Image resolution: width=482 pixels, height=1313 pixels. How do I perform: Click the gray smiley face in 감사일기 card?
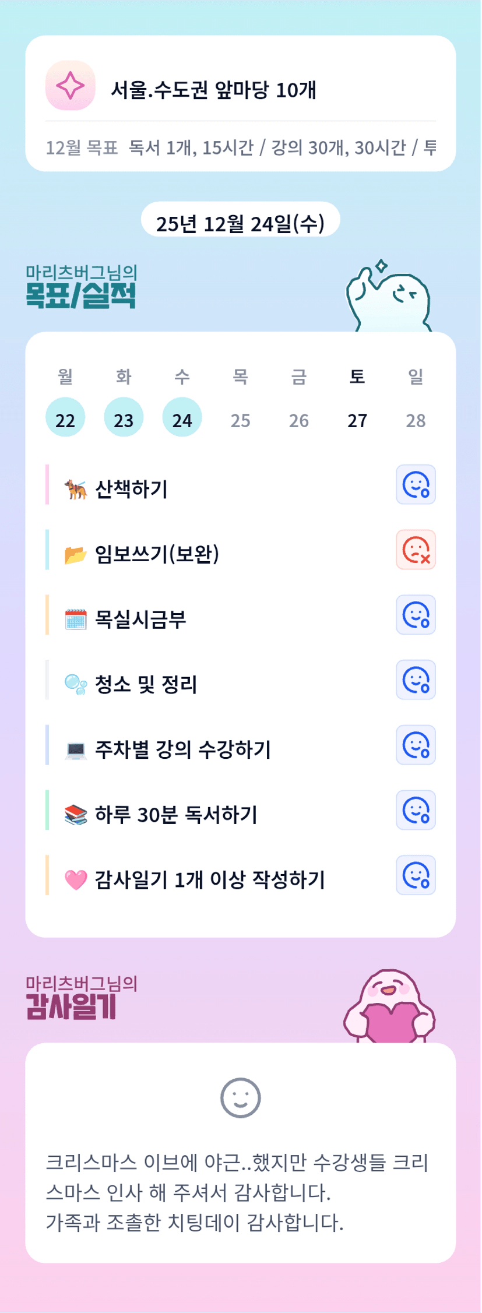[x=240, y=1098]
